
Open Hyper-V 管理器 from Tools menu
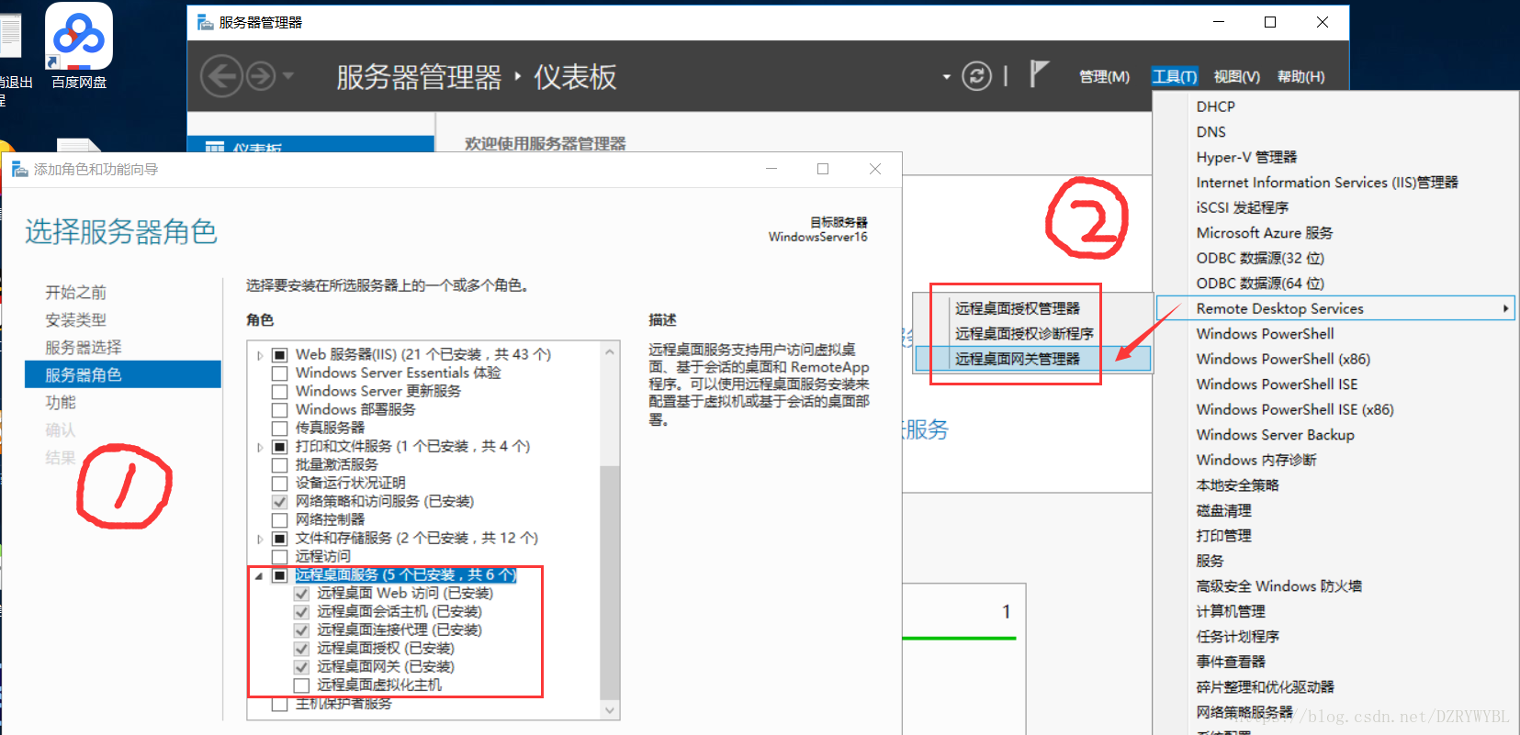1246,157
